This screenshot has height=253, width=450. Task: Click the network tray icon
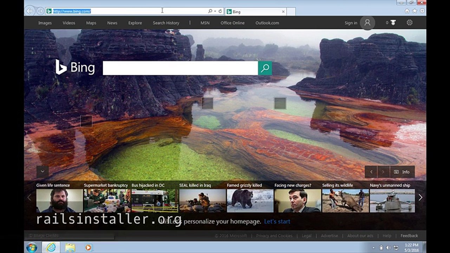point(396,248)
